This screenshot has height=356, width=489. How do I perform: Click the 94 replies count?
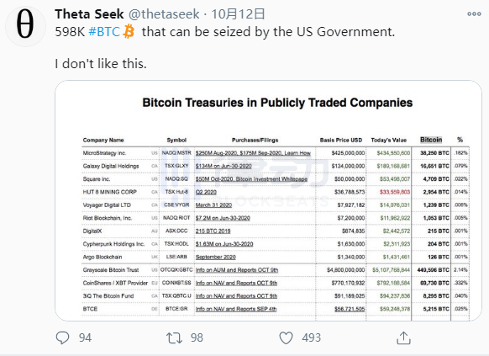point(85,337)
